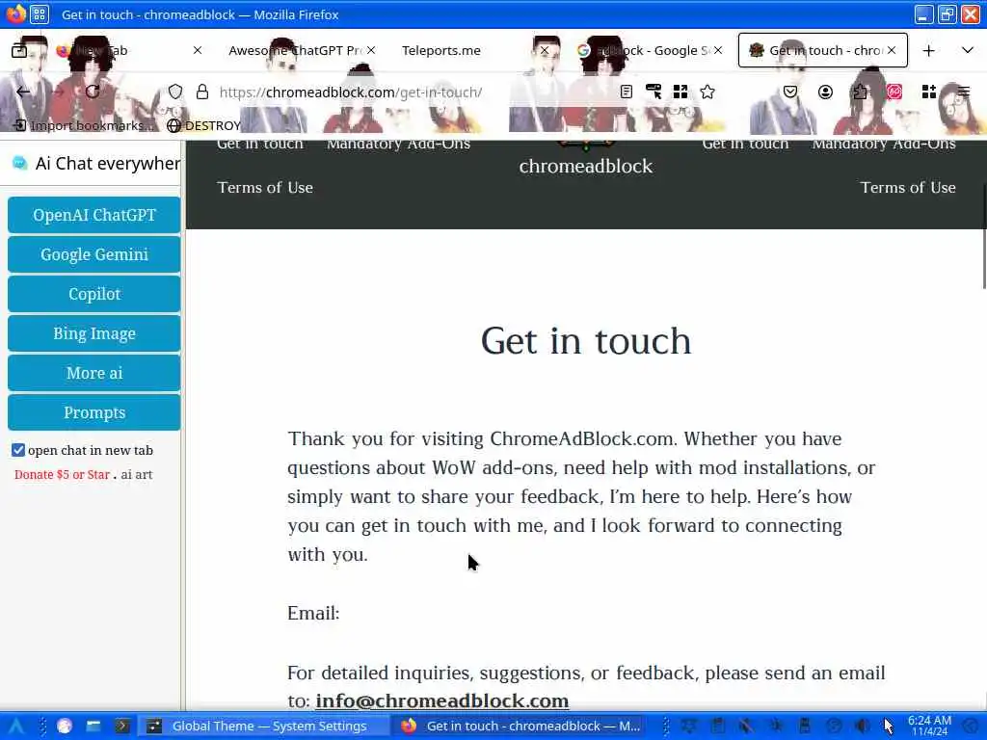
Task: Open the extensions puzzle piece icon
Action: 860,92
